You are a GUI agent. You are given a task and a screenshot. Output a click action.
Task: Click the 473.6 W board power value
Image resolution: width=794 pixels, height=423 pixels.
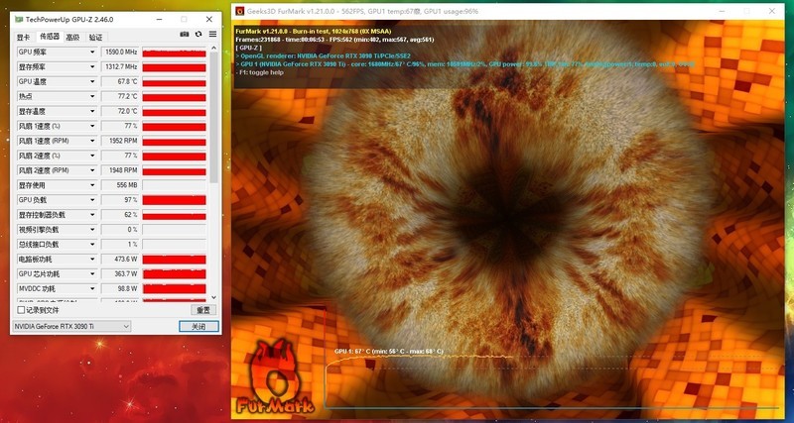pos(120,260)
